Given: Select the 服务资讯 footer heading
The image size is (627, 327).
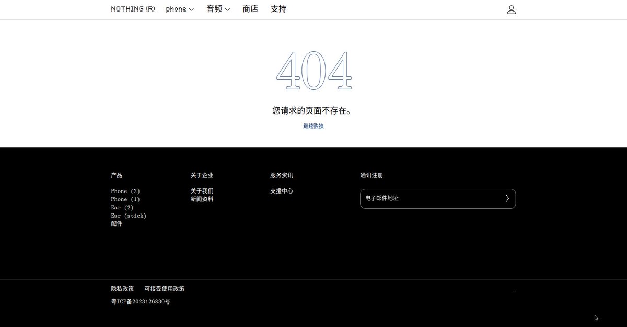Looking at the screenshot, I should [x=282, y=175].
